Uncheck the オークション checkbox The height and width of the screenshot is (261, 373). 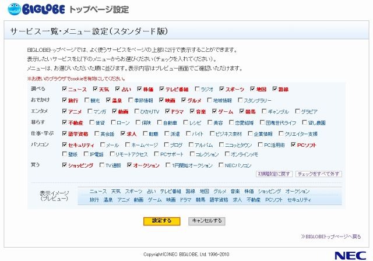129,165
